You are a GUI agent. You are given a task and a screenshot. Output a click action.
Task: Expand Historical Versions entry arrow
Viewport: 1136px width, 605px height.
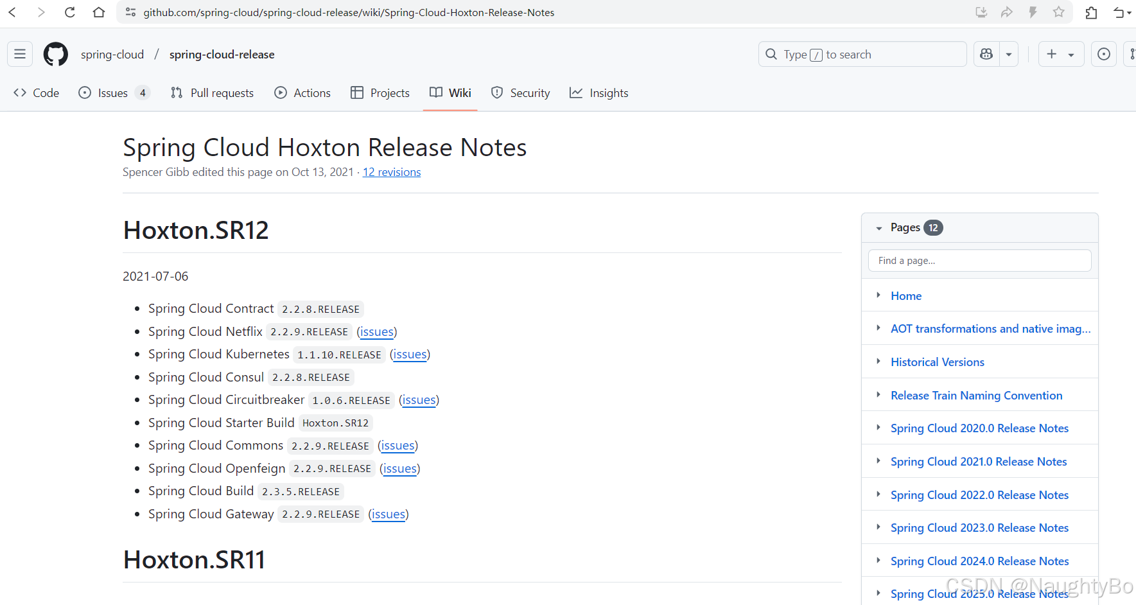(878, 362)
